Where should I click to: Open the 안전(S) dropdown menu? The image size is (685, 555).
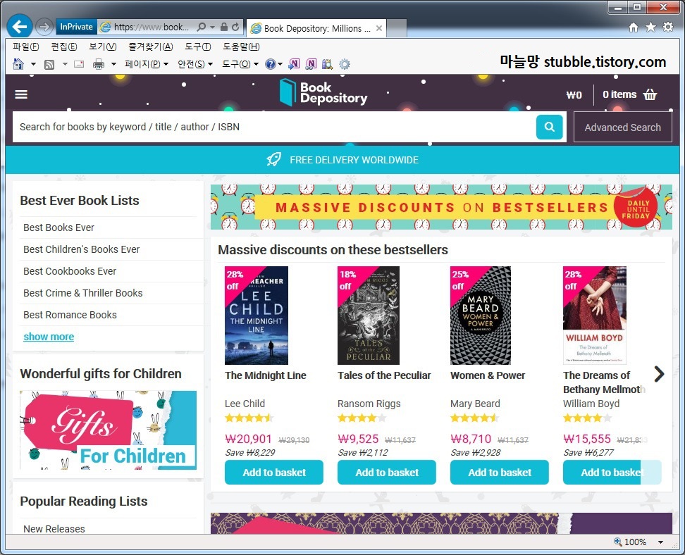pos(195,64)
